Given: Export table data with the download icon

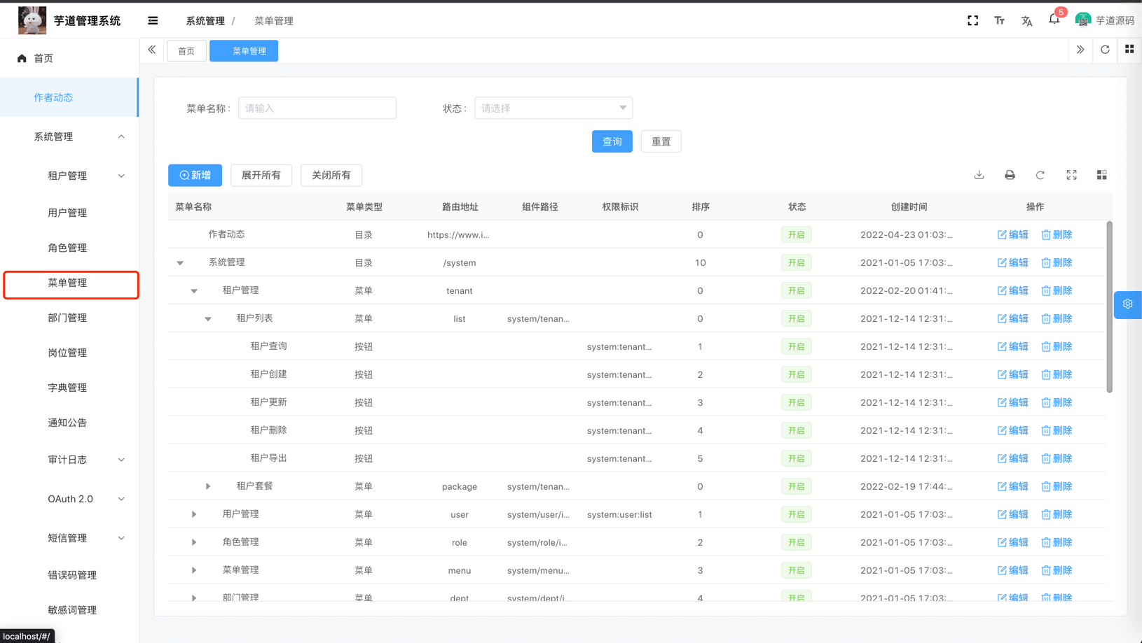Looking at the screenshot, I should coord(979,175).
